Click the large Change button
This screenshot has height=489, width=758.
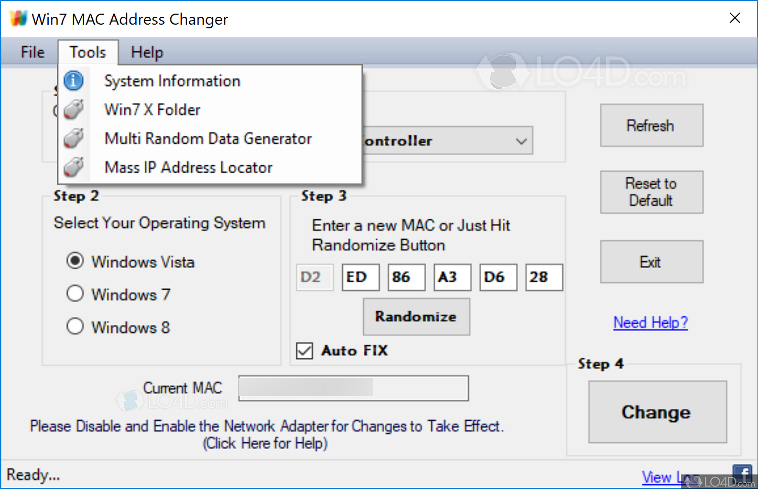(657, 412)
